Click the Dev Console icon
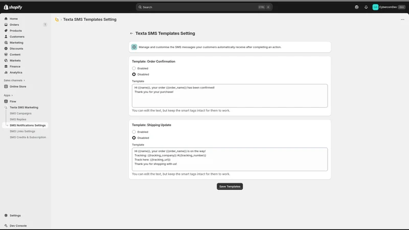409x230 pixels. pos(6,226)
